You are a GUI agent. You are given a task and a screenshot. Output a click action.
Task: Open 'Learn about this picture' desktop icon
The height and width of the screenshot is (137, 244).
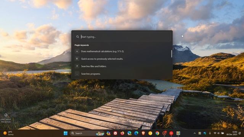coord(6,118)
